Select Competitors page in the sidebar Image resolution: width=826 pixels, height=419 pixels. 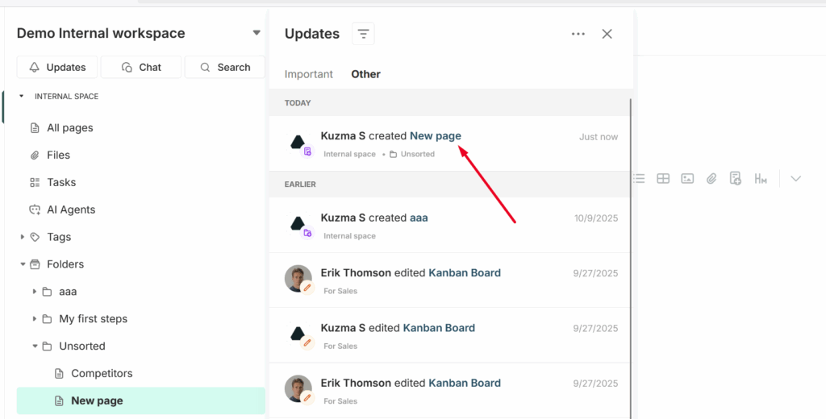pos(102,373)
